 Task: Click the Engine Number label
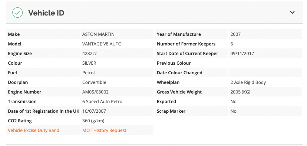24,92
